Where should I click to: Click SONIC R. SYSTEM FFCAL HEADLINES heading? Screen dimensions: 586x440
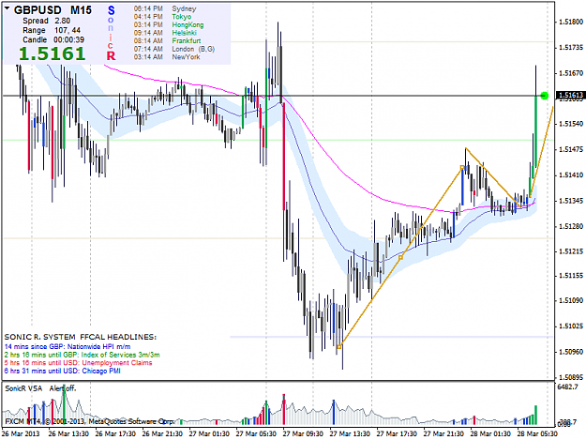[x=81, y=337]
